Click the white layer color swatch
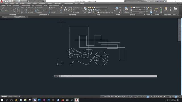The width and height of the screenshot is (182, 102). [x=94, y=8]
